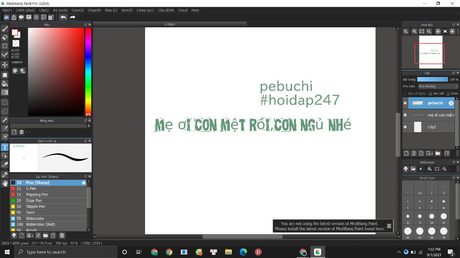The image size is (460, 258).
Task: Duplicate the layer using Layers panel icon
Action: click(x=447, y=153)
